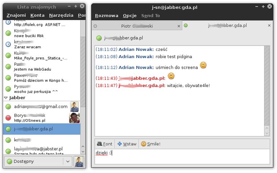Click the 'robie test pidgina' message text
277x173 pixels.
tap(174, 57)
